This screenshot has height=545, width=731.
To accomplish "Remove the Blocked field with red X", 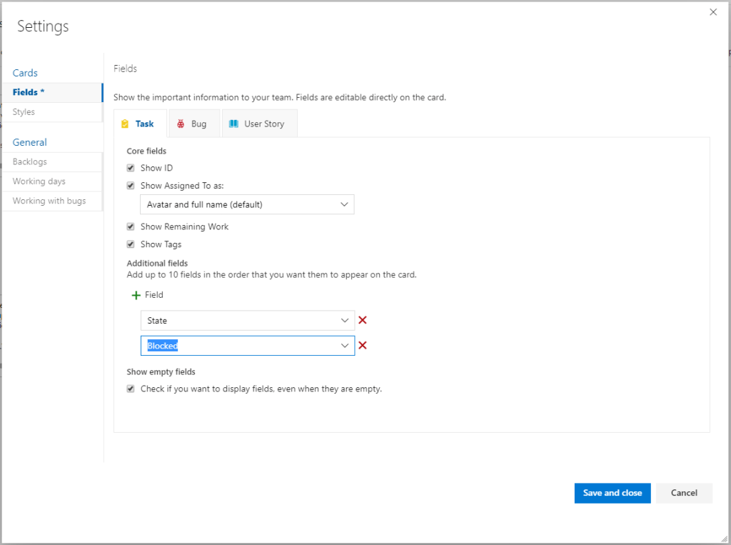I will point(363,346).
